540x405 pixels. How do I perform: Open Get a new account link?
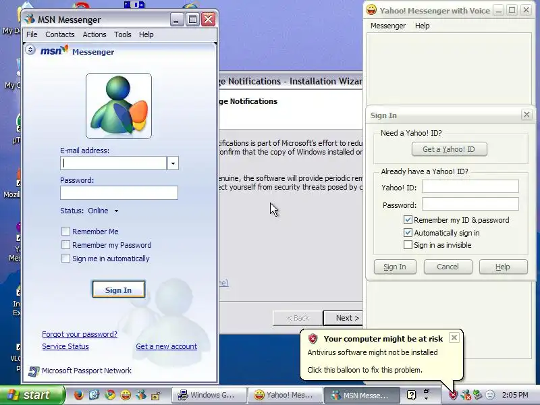(166, 346)
